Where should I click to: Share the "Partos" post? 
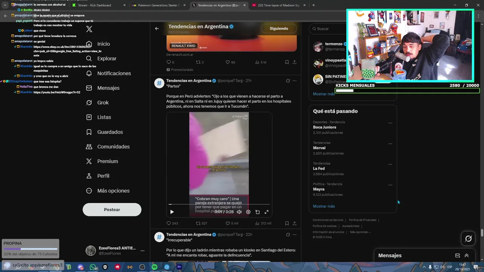295,223
